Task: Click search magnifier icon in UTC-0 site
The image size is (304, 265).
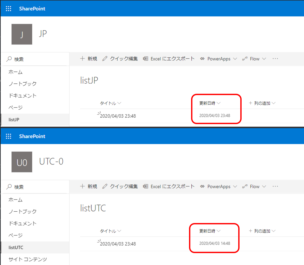Action: click(9, 187)
